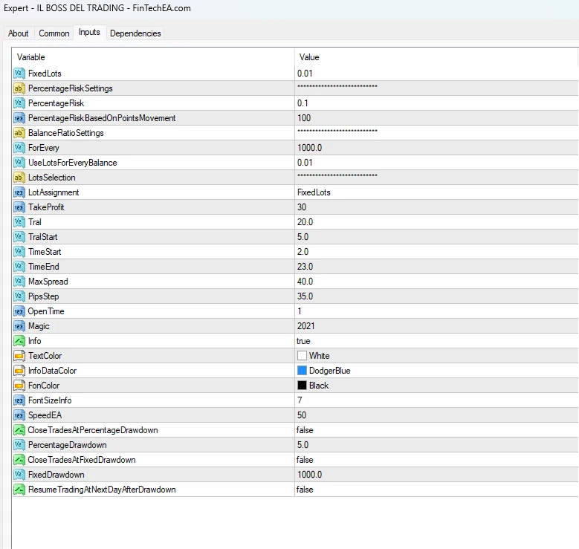
Task: Click the MaxSpread double type icon
Action: click(x=19, y=282)
